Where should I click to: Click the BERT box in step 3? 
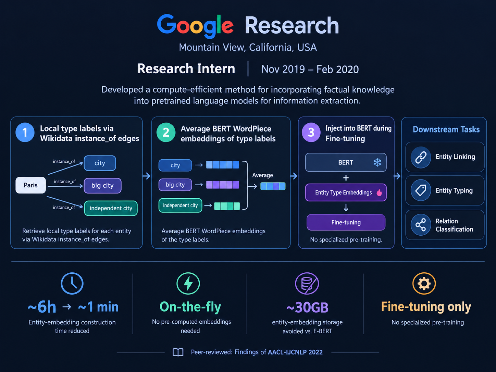(x=346, y=162)
